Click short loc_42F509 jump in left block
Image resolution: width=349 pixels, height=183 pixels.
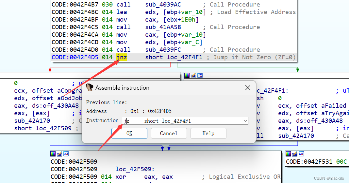pos(43,128)
